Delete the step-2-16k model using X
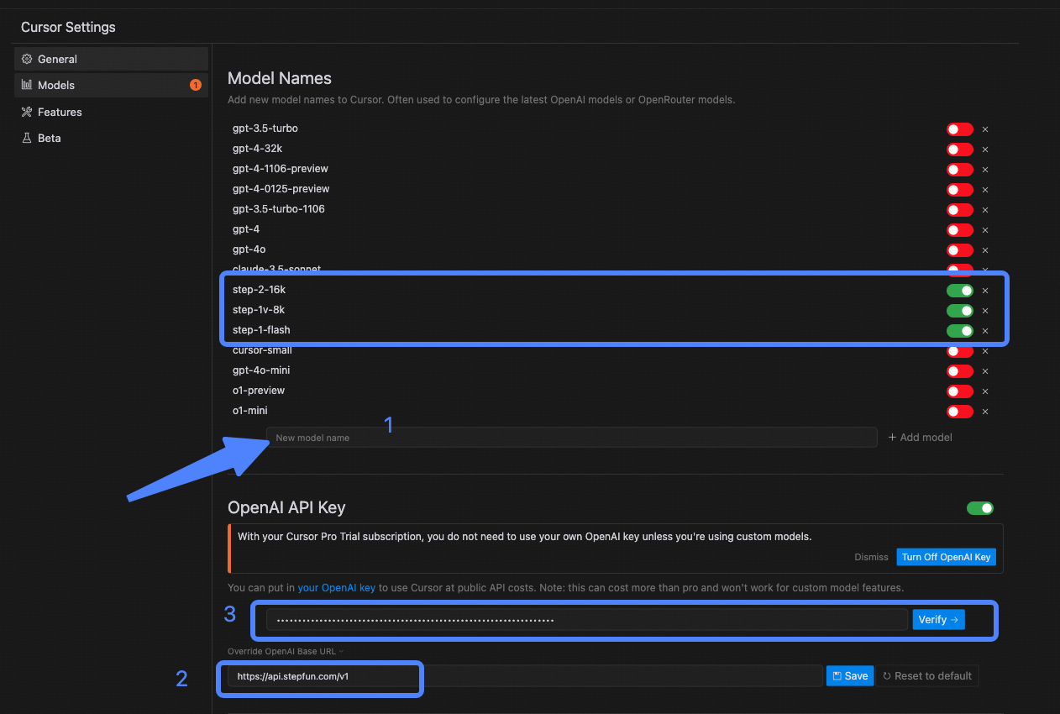 [x=985, y=291]
